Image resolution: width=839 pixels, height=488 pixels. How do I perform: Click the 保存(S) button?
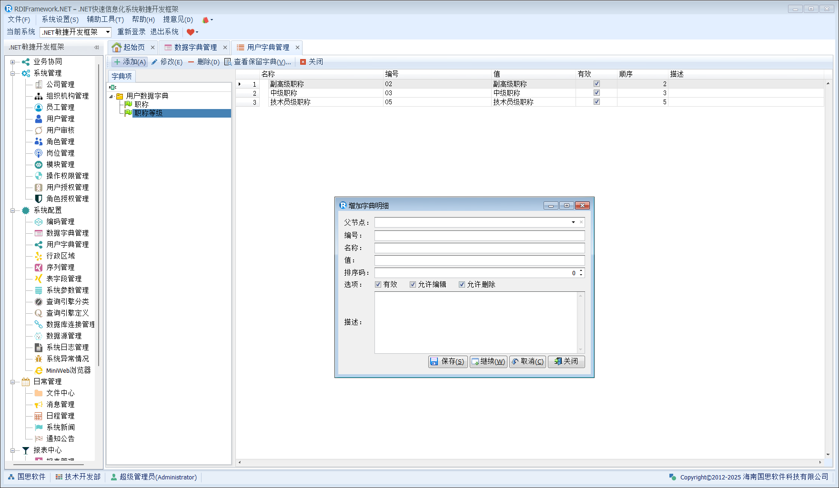pyautogui.click(x=447, y=361)
